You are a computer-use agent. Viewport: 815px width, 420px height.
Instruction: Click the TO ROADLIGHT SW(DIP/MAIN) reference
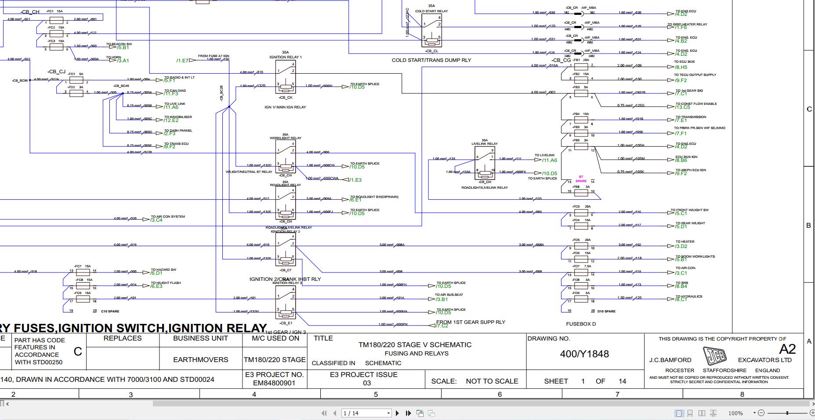coord(374,197)
